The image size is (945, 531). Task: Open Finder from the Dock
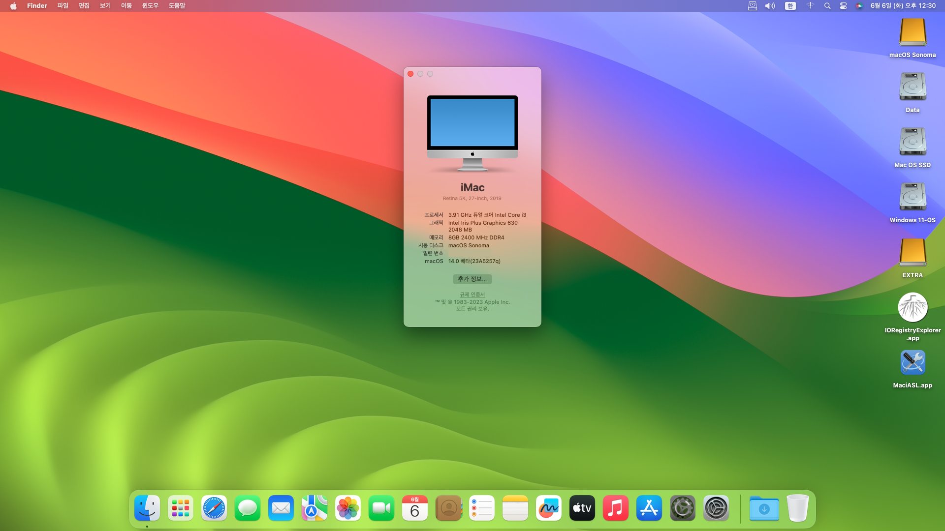point(147,508)
